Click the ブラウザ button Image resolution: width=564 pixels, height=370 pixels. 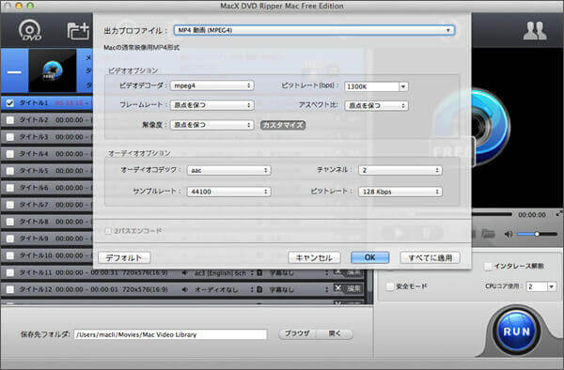(297, 334)
